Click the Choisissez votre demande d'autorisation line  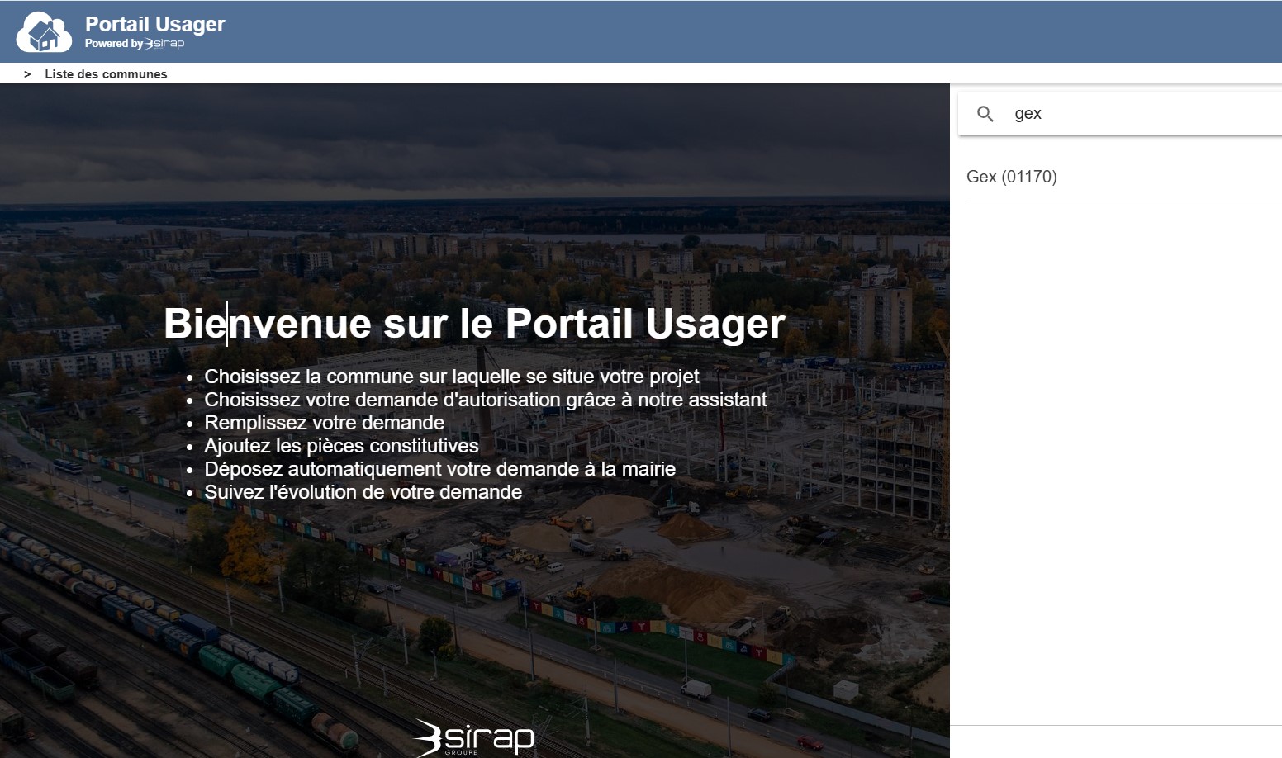(485, 400)
